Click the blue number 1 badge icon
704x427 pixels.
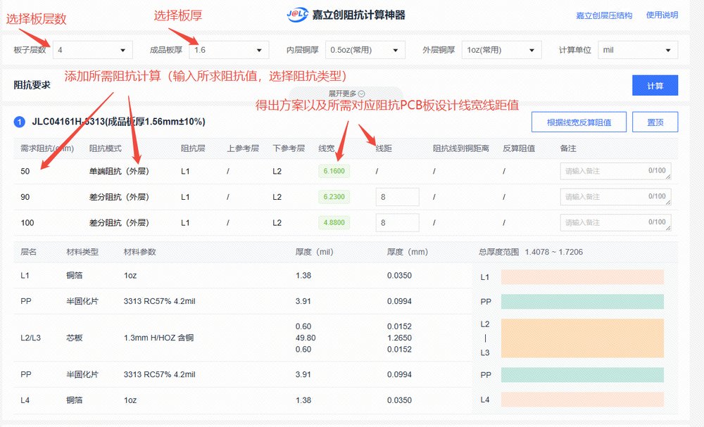pyautogui.click(x=20, y=122)
